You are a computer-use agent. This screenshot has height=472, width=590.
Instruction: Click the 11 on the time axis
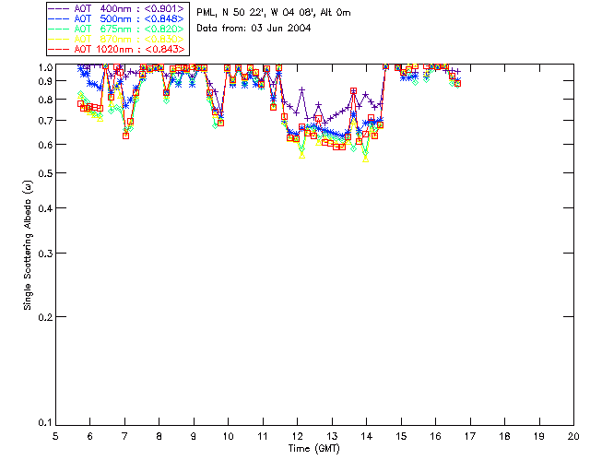click(263, 436)
